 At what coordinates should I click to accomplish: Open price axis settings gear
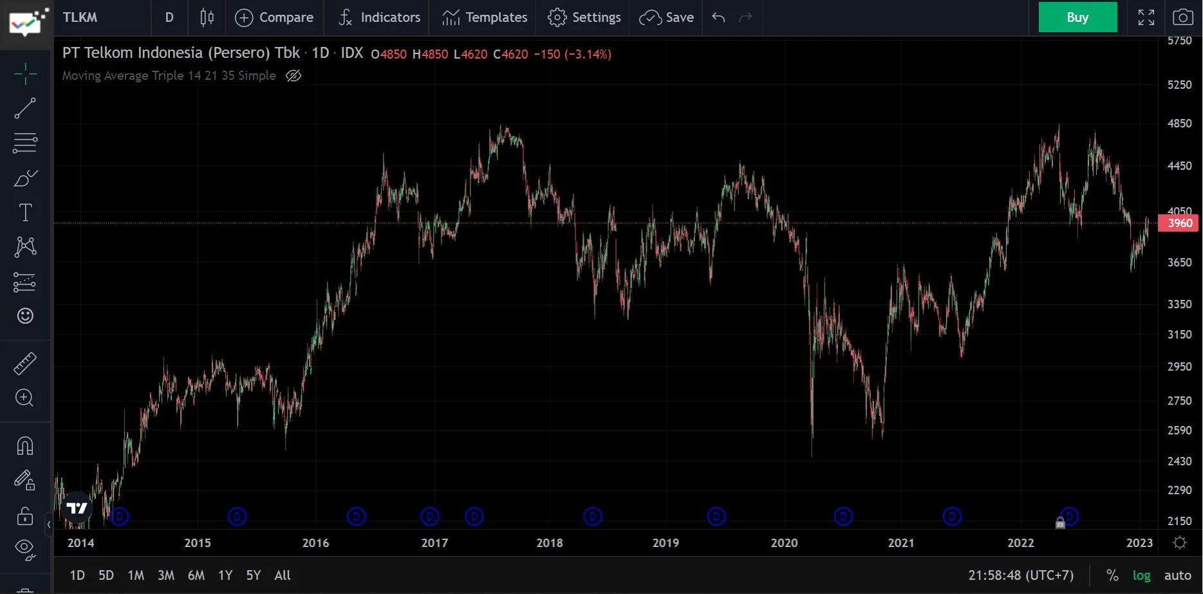[x=1180, y=543]
